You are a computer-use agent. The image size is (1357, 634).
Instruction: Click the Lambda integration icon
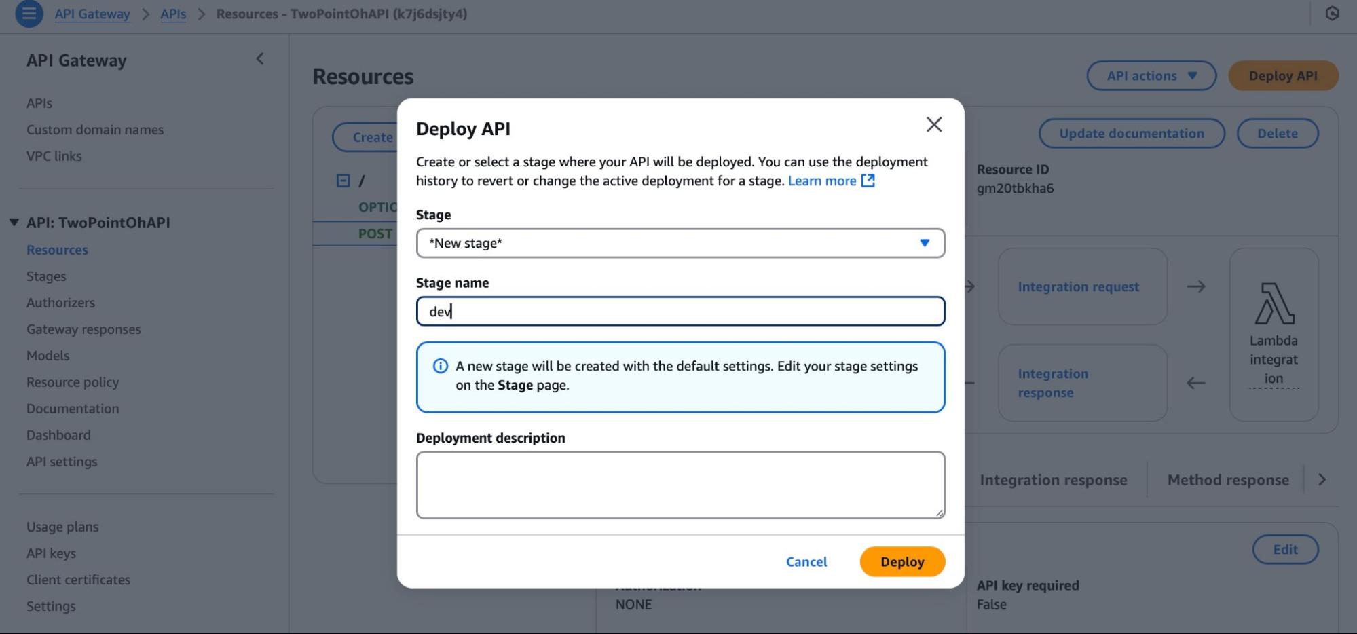tap(1274, 303)
